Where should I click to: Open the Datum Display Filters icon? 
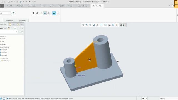click(117, 25)
